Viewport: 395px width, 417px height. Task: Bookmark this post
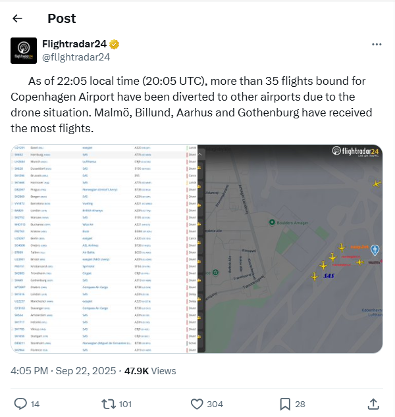(285, 403)
